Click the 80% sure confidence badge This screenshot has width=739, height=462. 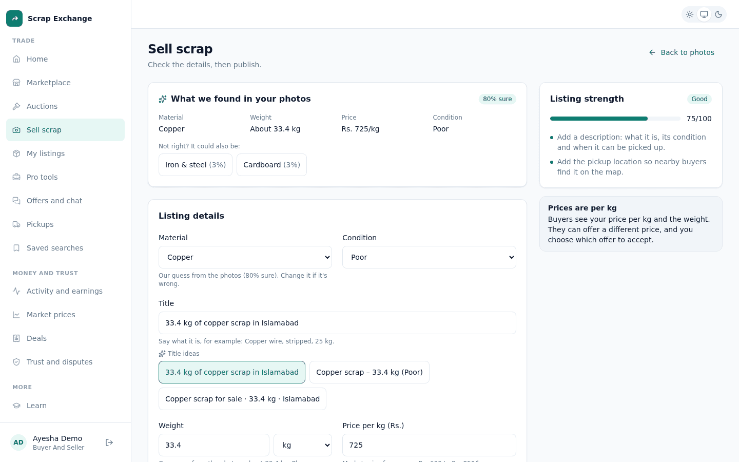[497, 99]
